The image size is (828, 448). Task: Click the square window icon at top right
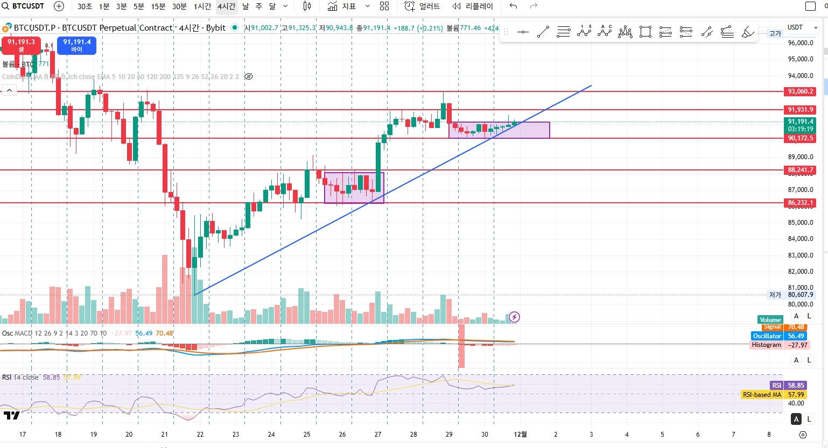[x=810, y=6]
